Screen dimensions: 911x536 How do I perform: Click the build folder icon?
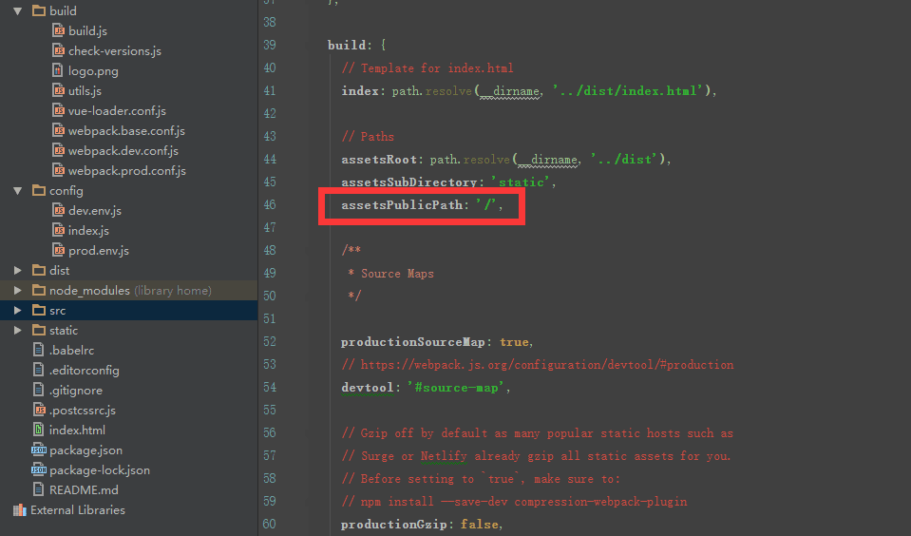point(39,10)
